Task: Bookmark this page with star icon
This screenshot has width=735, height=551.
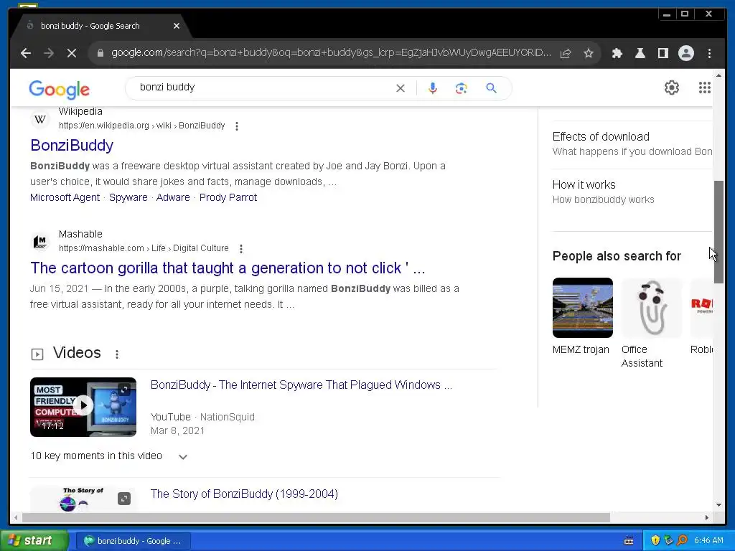Action: coord(589,53)
